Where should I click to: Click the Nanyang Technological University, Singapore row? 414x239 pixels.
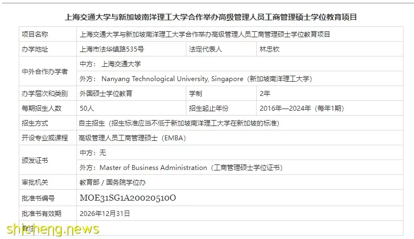pyautogui.click(x=240, y=79)
